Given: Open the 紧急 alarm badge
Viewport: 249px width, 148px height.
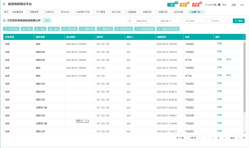Looking at the screenshot, I should click(183, 5).
